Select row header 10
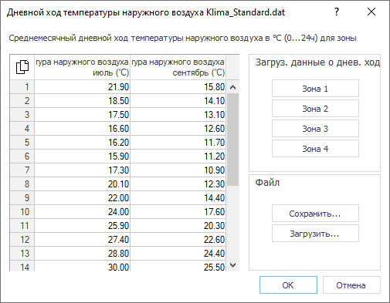The height and width of the screenshot is (303, 390). coord(22,212)
